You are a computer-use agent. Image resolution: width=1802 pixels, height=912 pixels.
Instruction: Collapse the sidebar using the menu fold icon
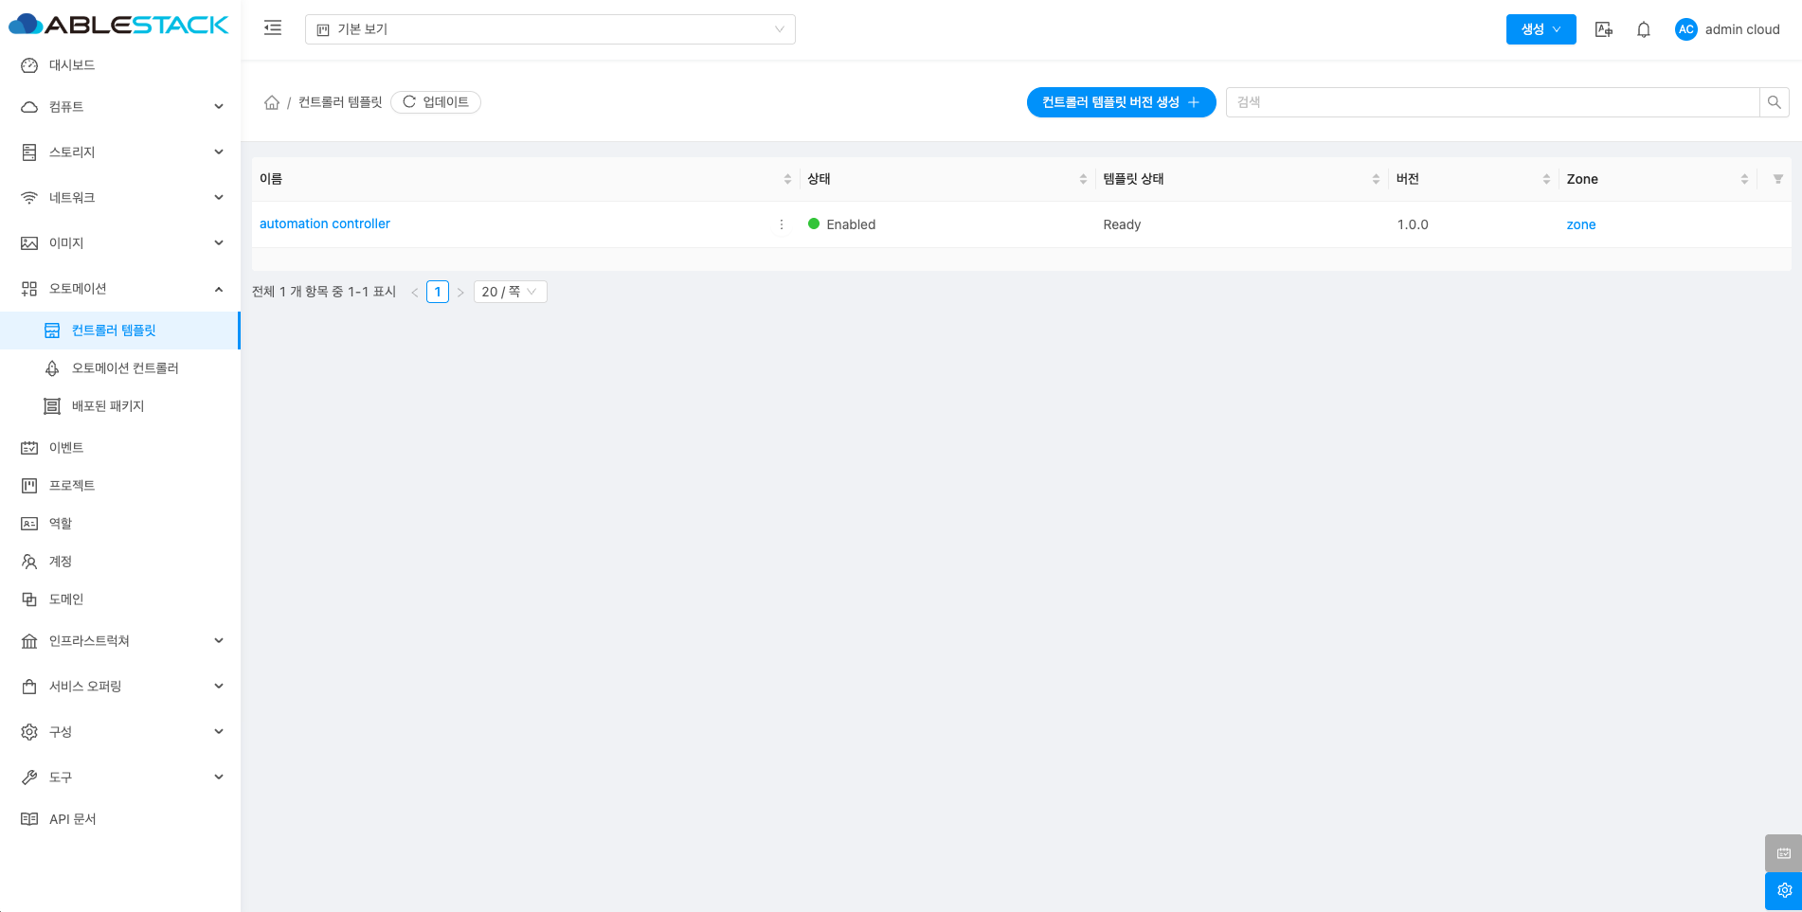pos(273,28)
